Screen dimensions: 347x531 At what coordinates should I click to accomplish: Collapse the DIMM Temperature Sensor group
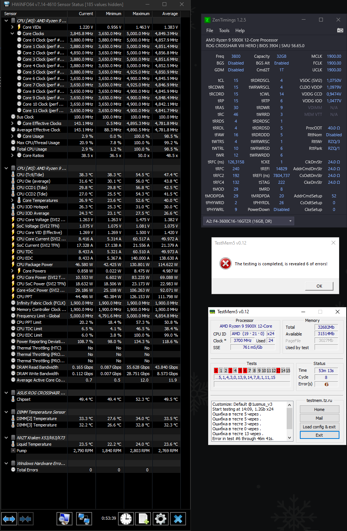click(x=6, y=412)
